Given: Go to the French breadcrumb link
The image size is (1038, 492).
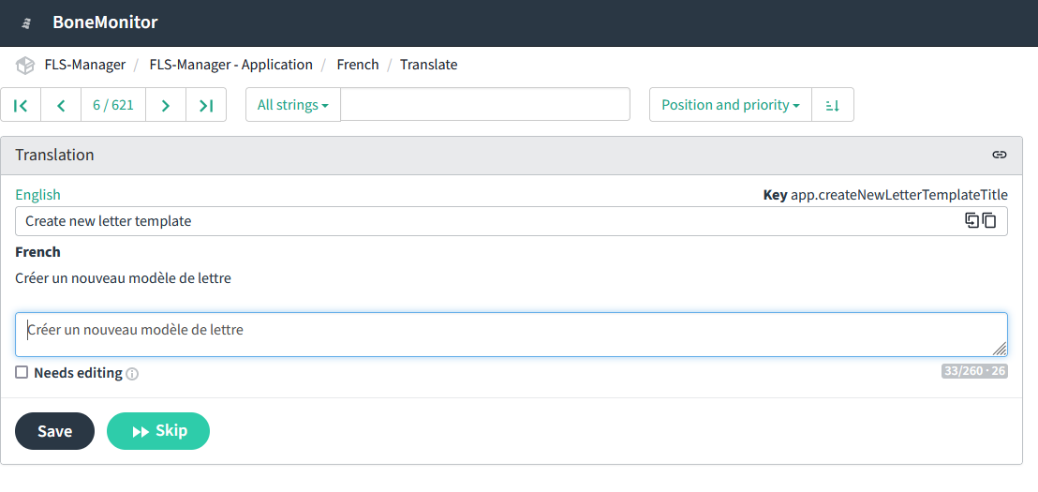Looking at the screenshot, I should point(358,65).
